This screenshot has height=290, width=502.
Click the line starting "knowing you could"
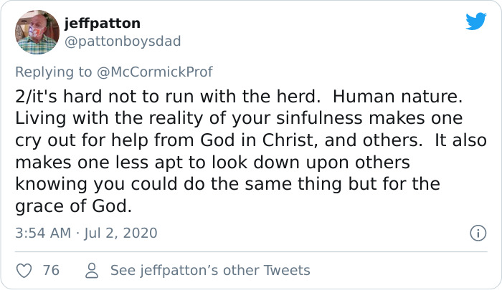(x=227, y=185)
